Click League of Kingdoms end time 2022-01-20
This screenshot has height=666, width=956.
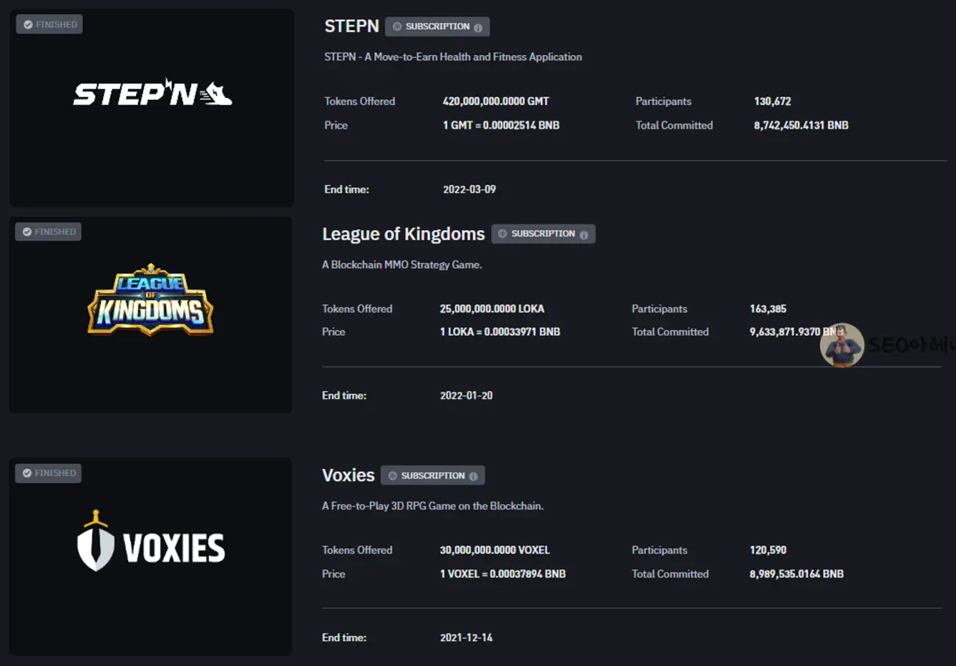click(x=466, y=395)
